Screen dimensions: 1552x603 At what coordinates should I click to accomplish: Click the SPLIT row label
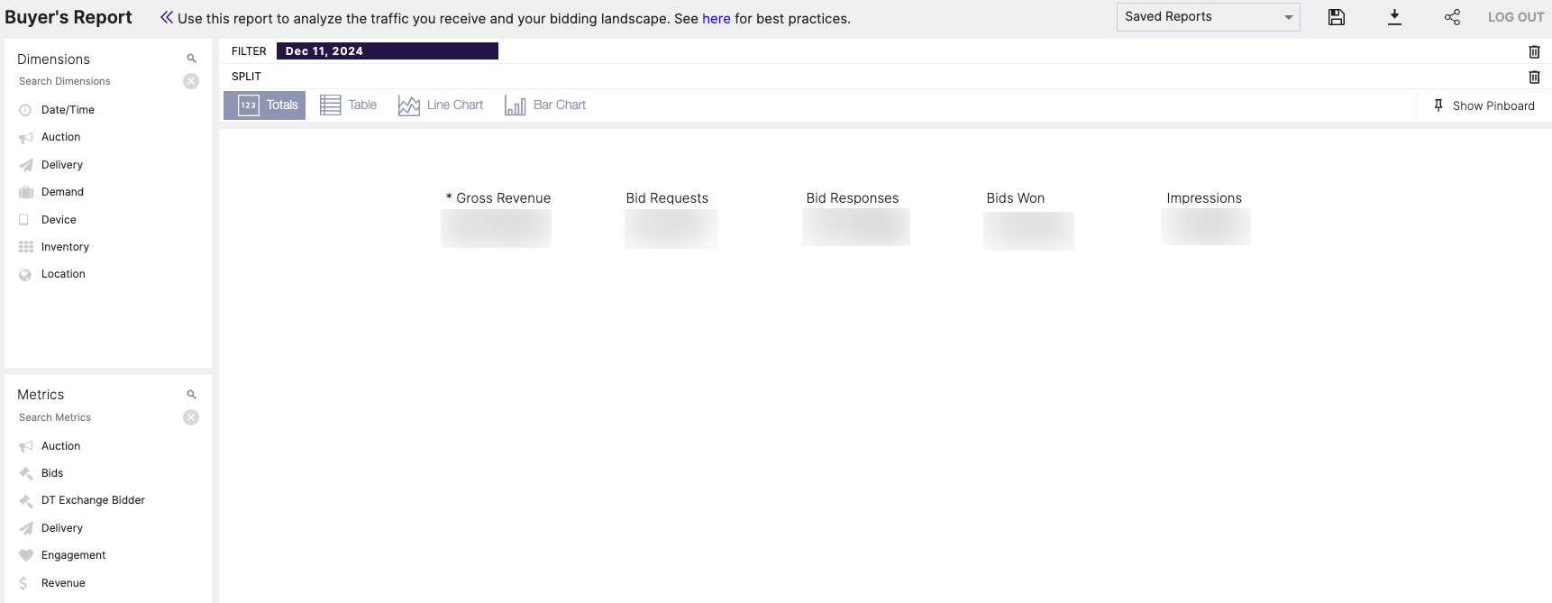point(246,77)
